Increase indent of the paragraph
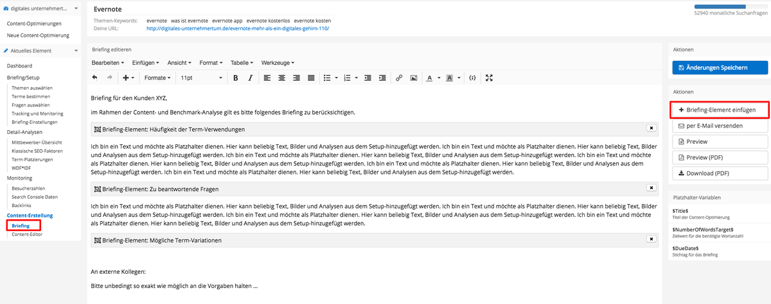 (382, 78)
